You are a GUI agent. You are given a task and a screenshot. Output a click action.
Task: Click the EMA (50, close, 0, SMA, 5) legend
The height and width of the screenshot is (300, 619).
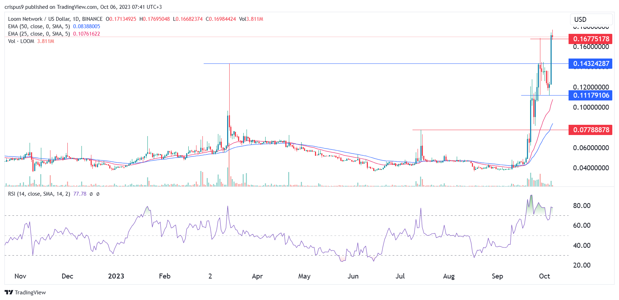(x=39, y=26)
